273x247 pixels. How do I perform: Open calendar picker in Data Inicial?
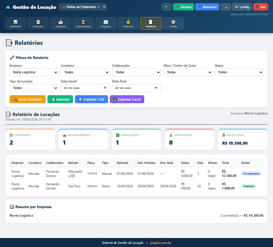pyautogui.click(x=105, y=88)
